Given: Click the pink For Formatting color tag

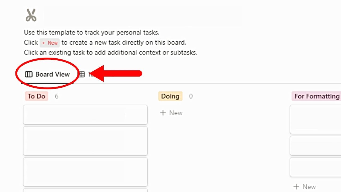Looking at the screenshot, I should 316,96.
